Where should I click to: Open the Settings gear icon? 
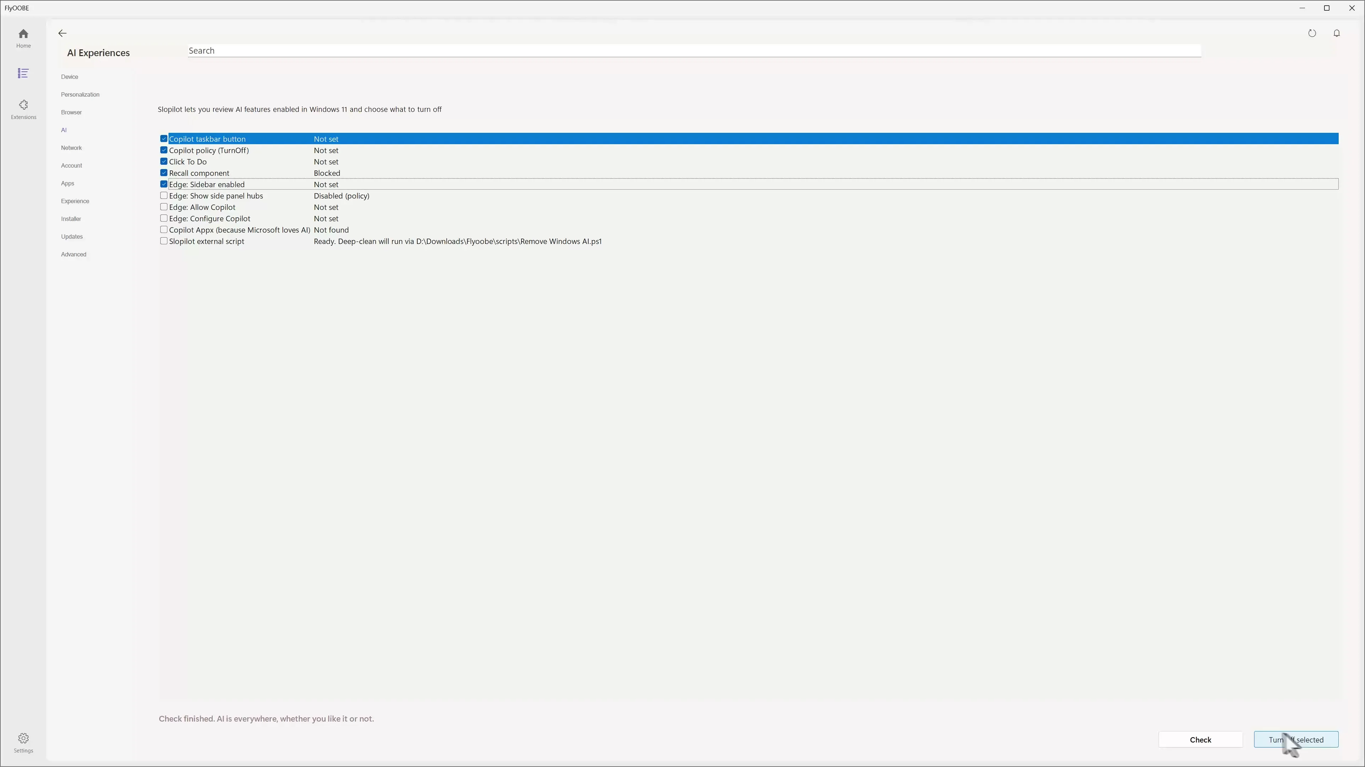[23, 741]
